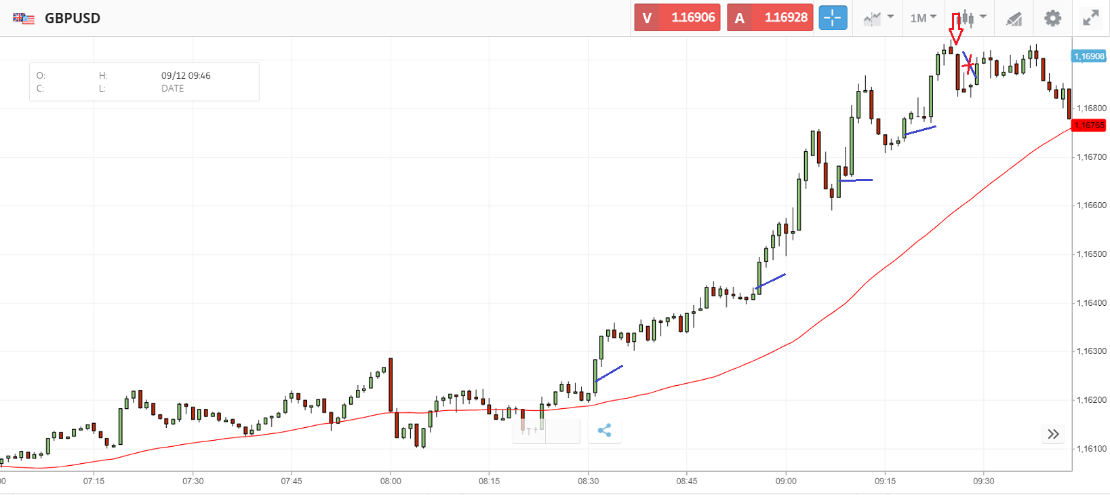Click the A buy price 1.16928 button
Image resolution: width=1110 pixels, height=495 pixels.
tap(770, 18)
